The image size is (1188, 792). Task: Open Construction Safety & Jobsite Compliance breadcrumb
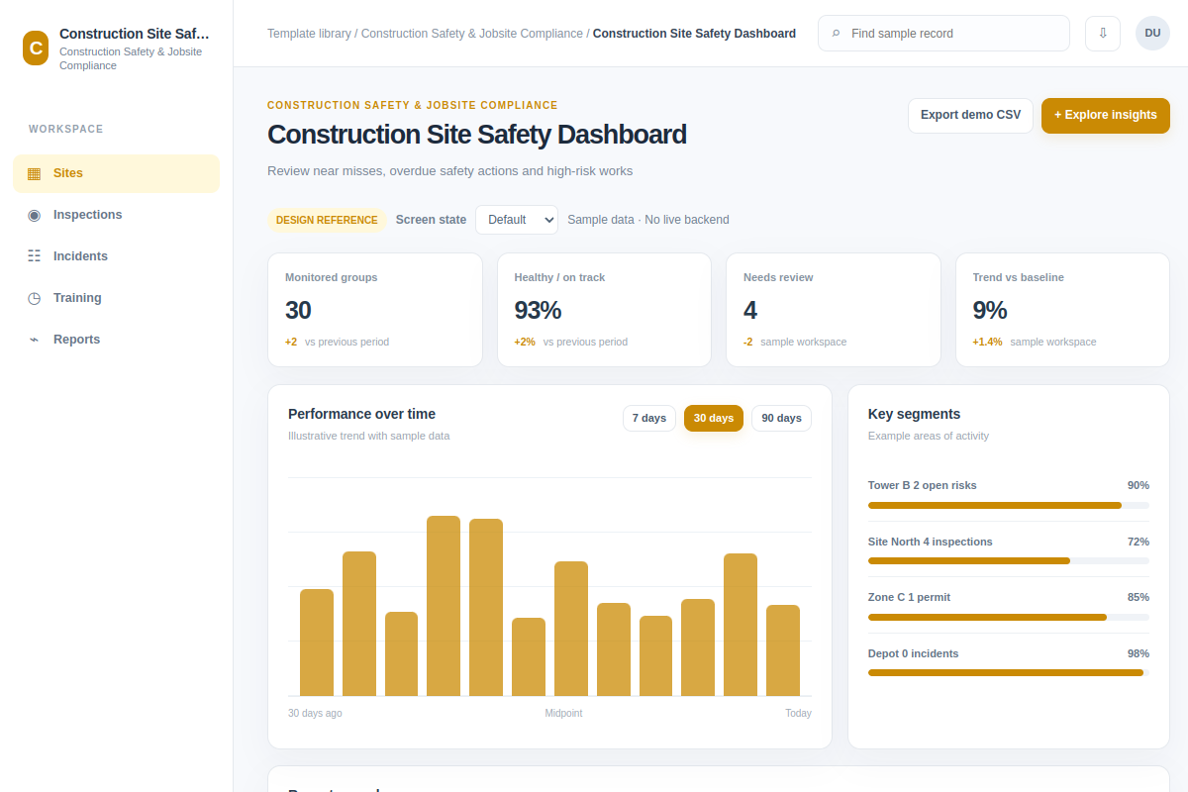click(x=472, y=34)
